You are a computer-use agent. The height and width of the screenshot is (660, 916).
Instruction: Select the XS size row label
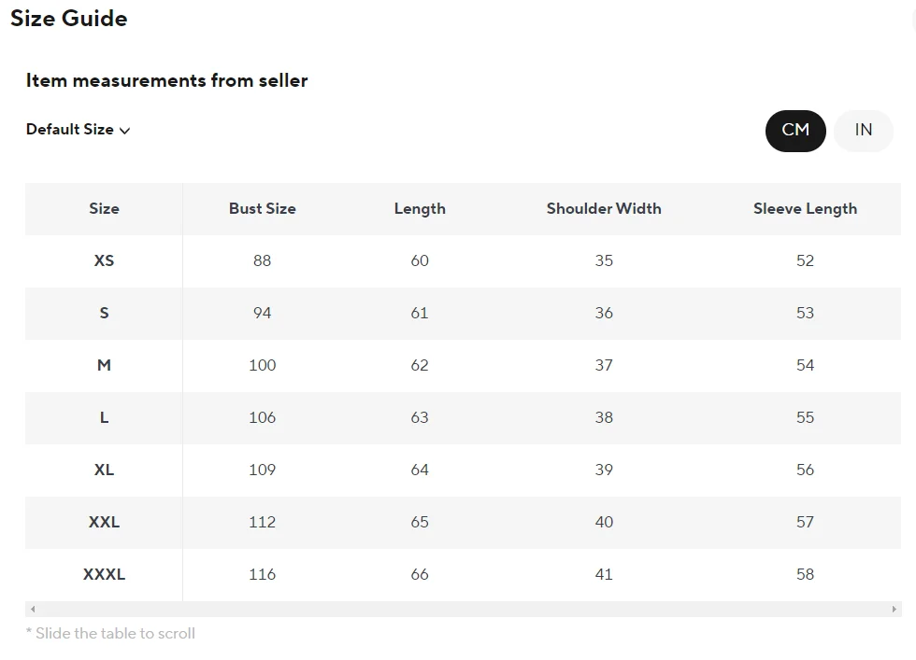click(x=104, y=261)
